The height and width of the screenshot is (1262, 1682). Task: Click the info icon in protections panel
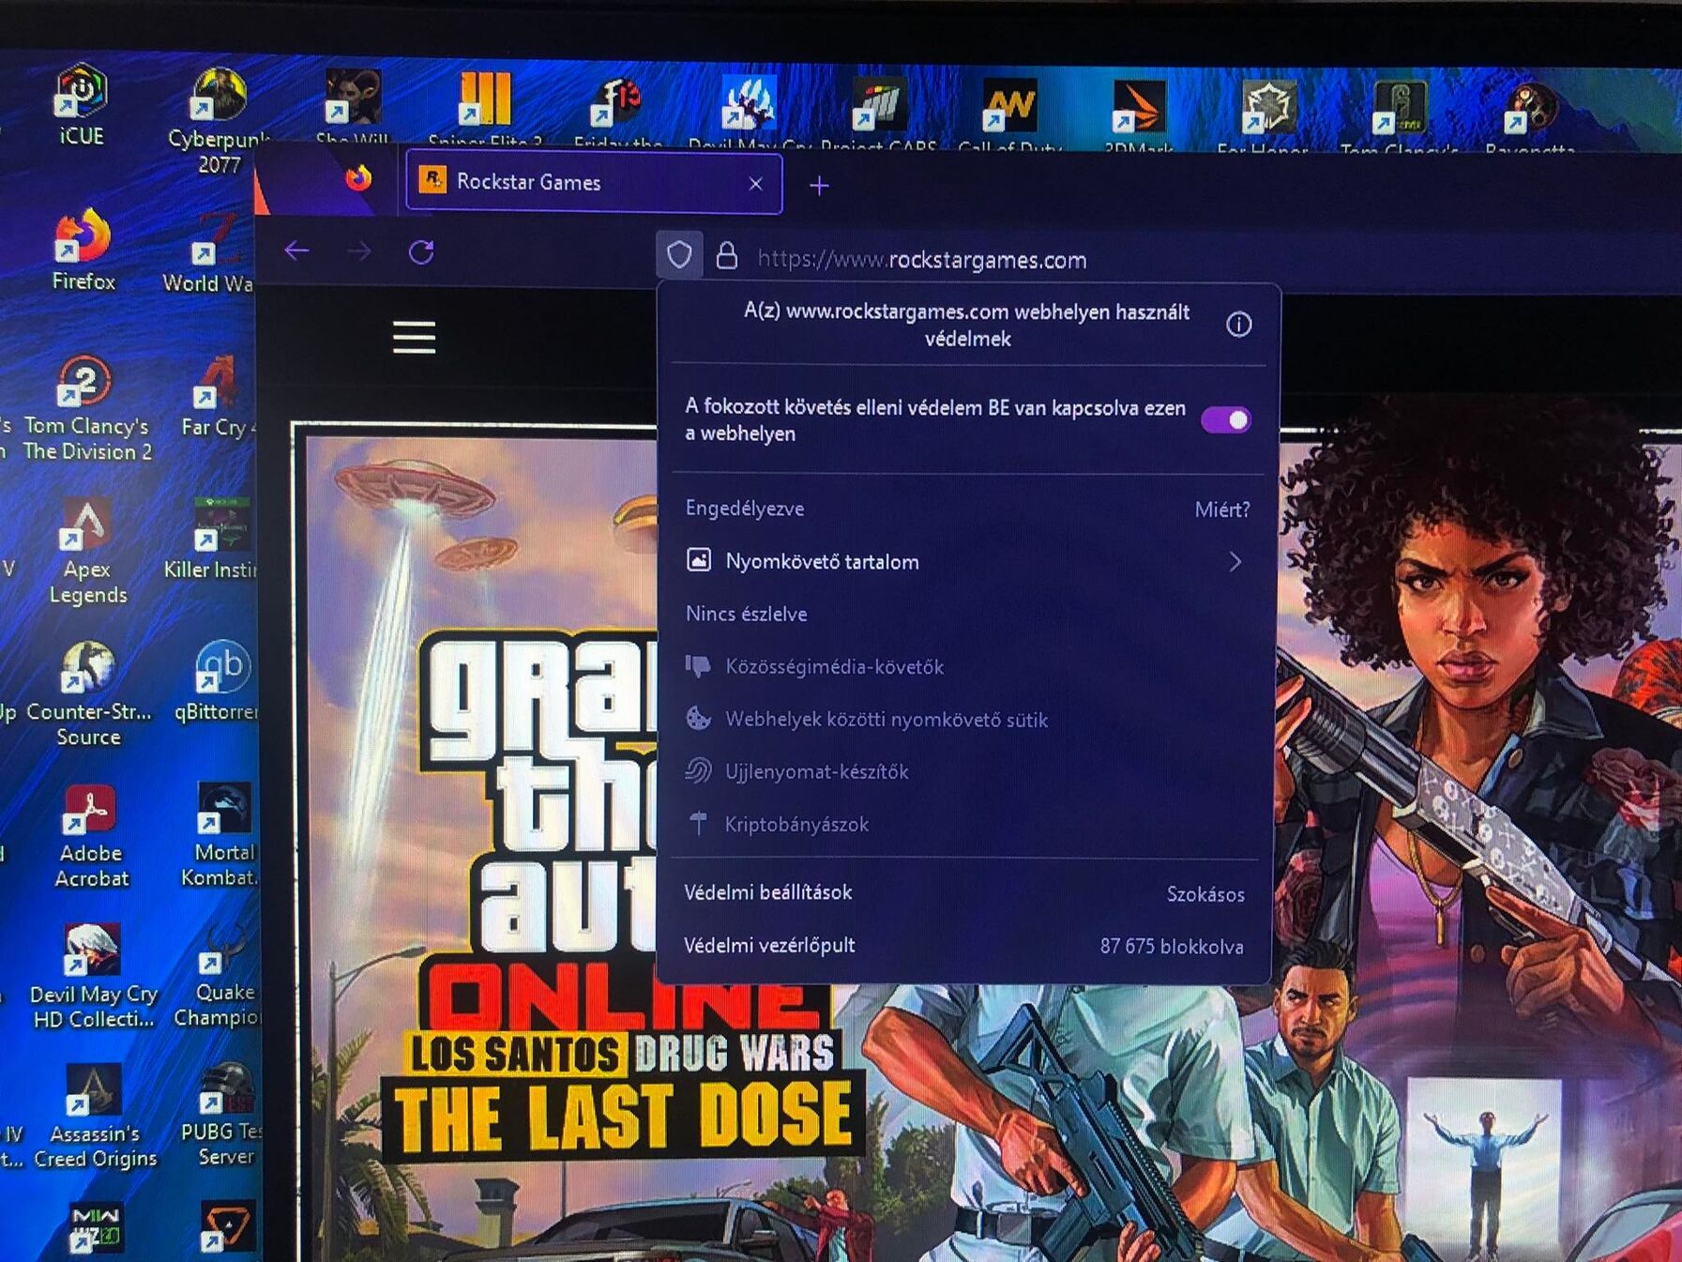click(1238, 325)
